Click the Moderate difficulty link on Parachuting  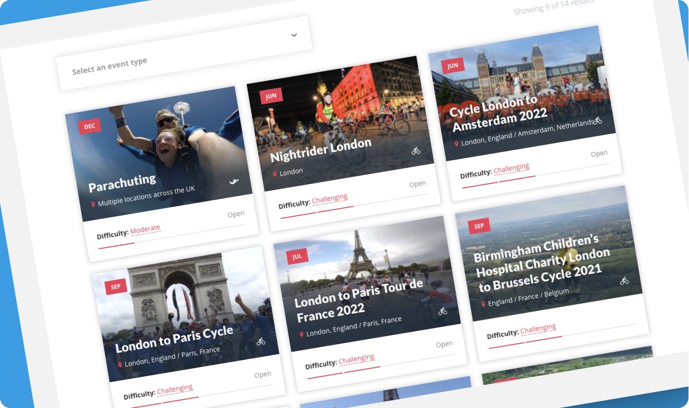coord(145,229)
